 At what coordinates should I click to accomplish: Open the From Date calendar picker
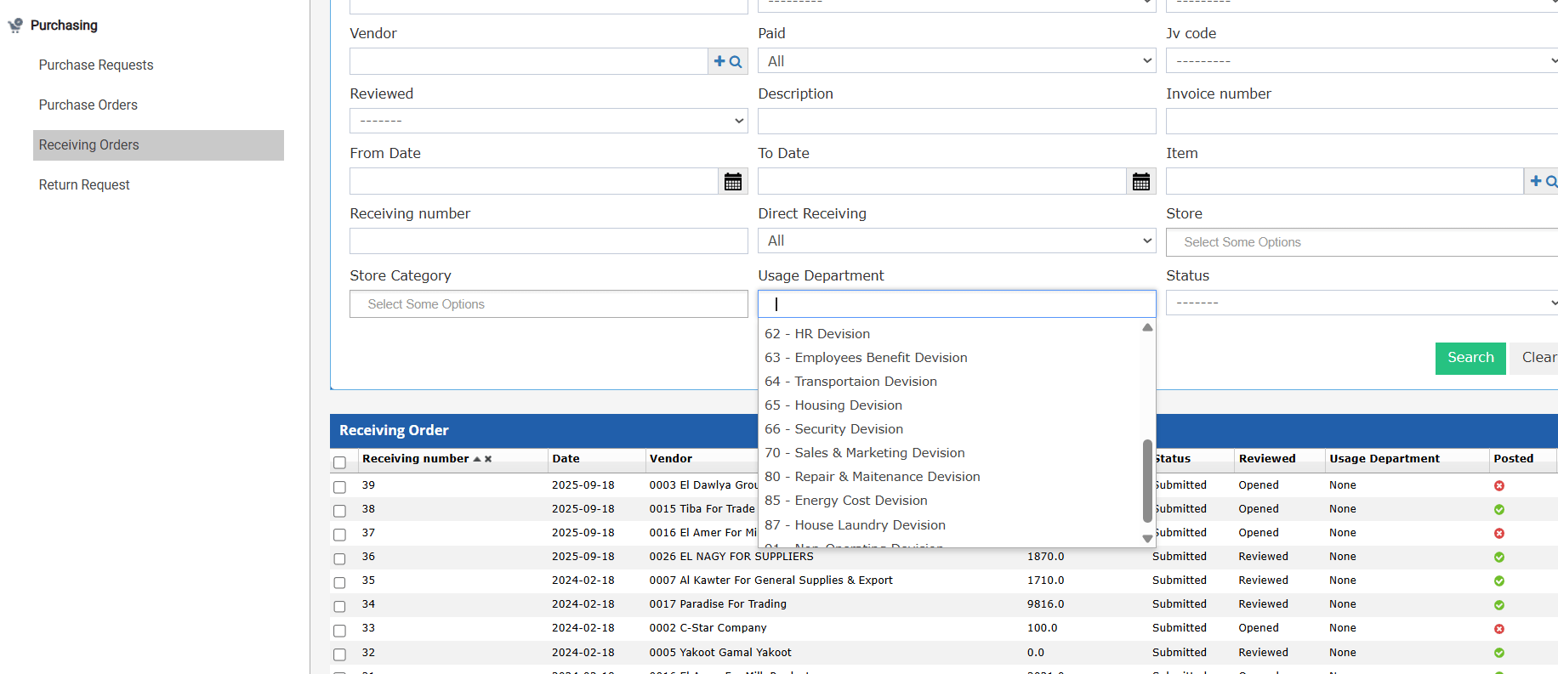point(732,181)
